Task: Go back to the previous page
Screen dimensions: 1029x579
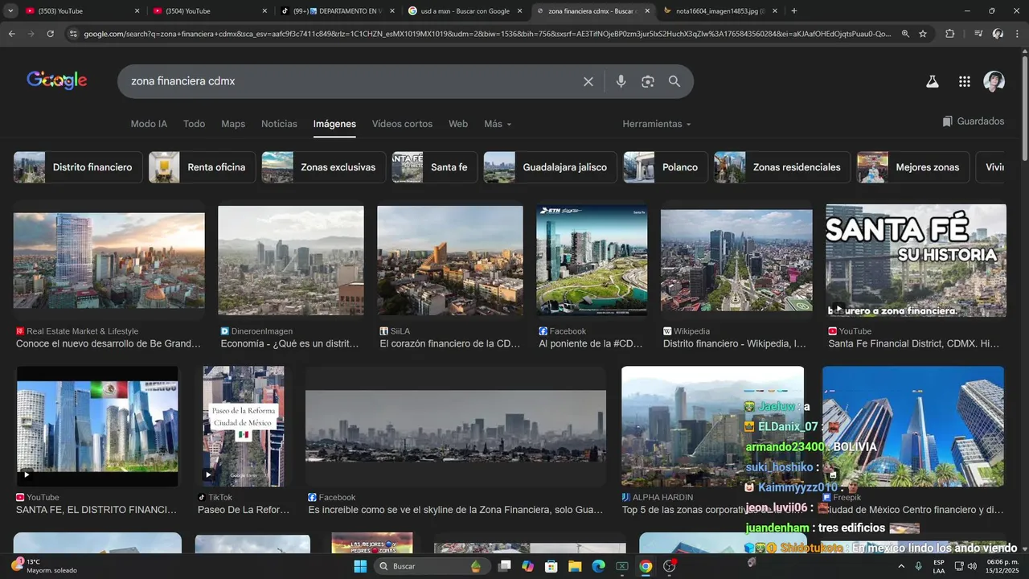Action: pos(11,34)
